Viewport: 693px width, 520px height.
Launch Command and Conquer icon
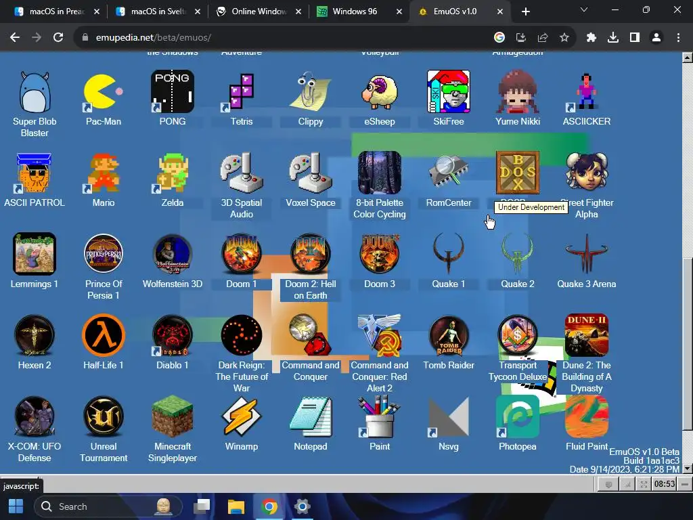[x=310, y=336]
